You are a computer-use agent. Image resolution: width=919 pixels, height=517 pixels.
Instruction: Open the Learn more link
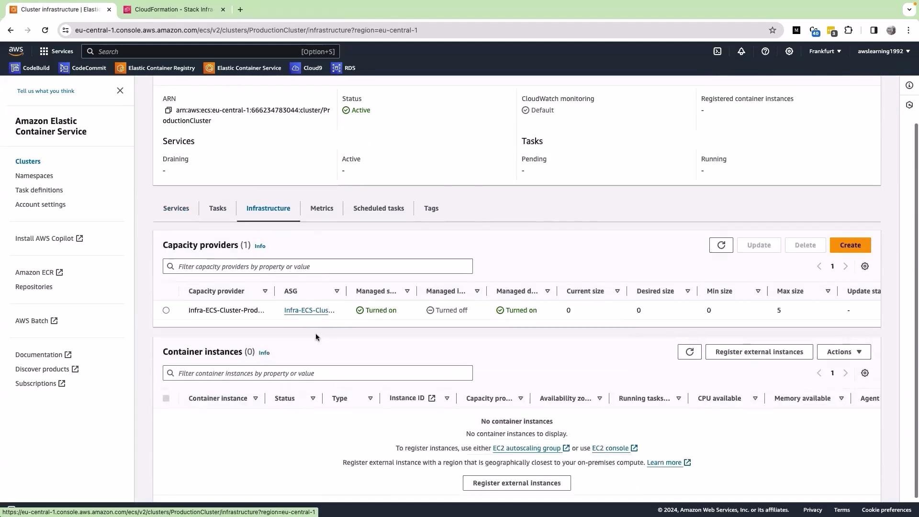pos(669,462)
